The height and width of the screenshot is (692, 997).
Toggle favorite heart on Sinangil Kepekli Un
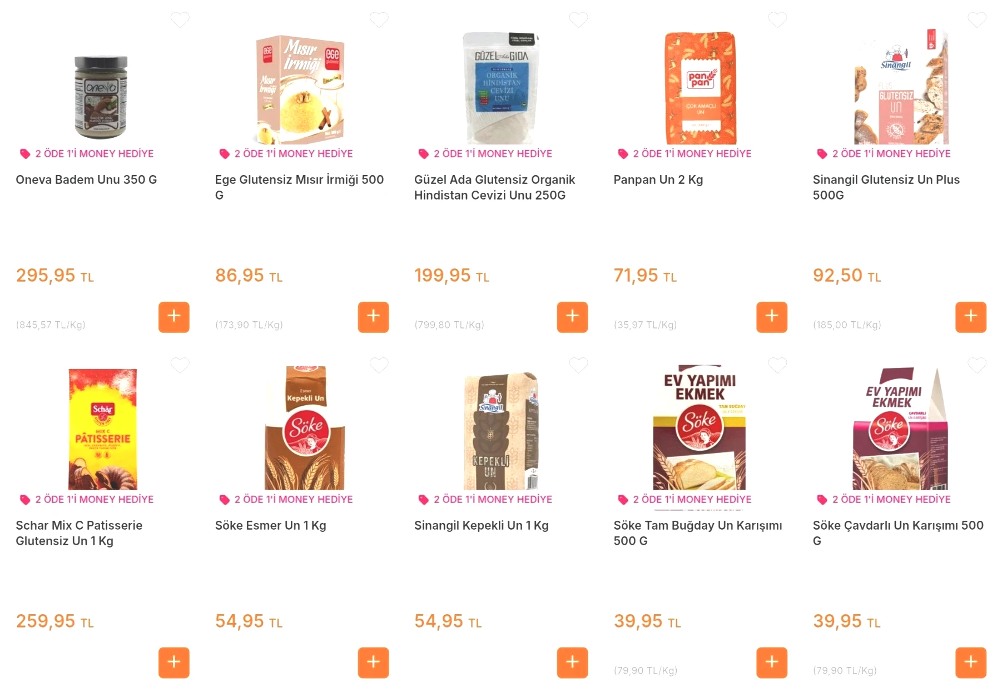point(578,365)
